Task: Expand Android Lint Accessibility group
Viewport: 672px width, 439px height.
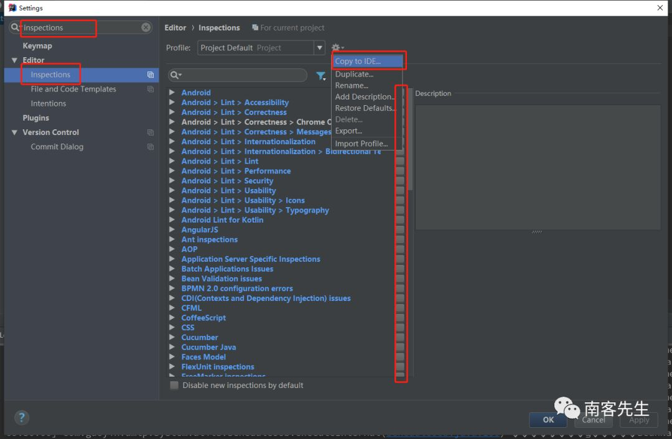Action: click(x=172, y=102)
